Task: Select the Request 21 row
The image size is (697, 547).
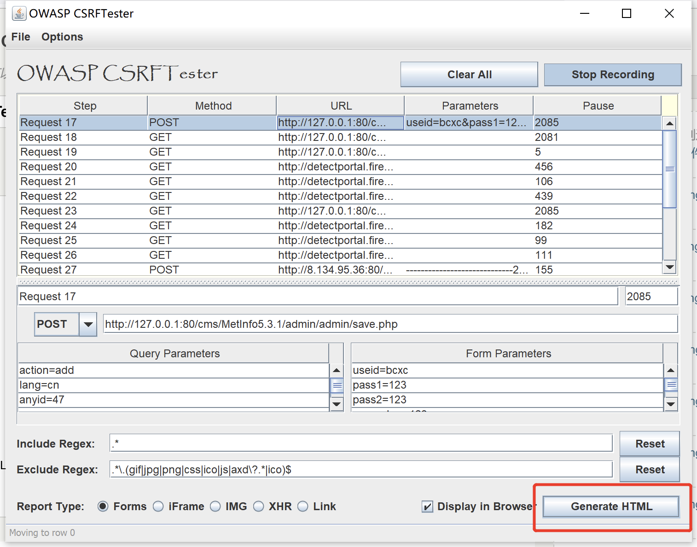Action: pos(341,181)
